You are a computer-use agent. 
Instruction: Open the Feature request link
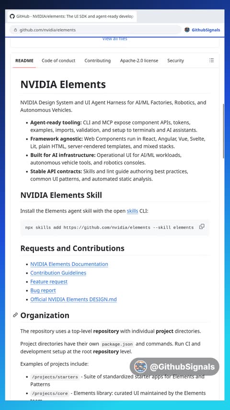49,282
